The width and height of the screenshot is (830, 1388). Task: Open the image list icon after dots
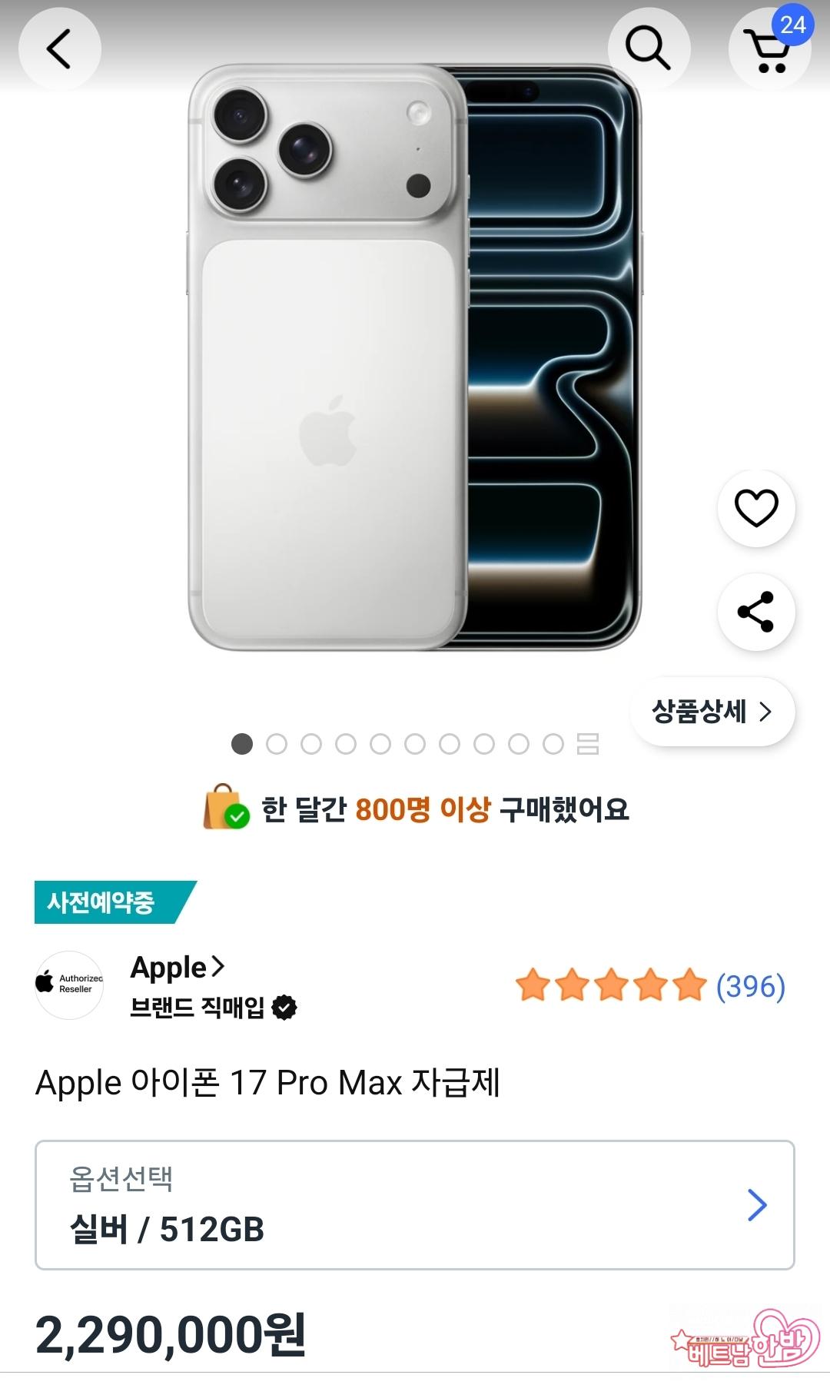coord(588,744)
